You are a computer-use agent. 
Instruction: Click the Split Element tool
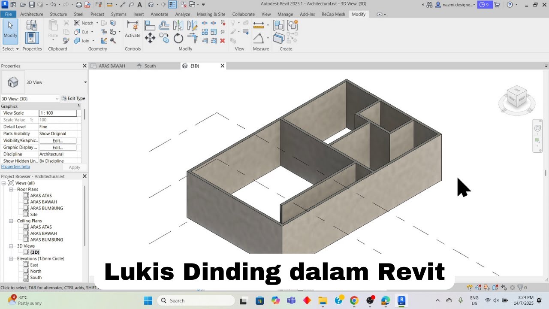pyautogui.click(x=205, y=23)
